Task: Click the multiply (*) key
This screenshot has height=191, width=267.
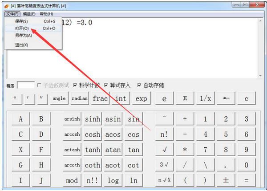Action: (x=185, y=150)
